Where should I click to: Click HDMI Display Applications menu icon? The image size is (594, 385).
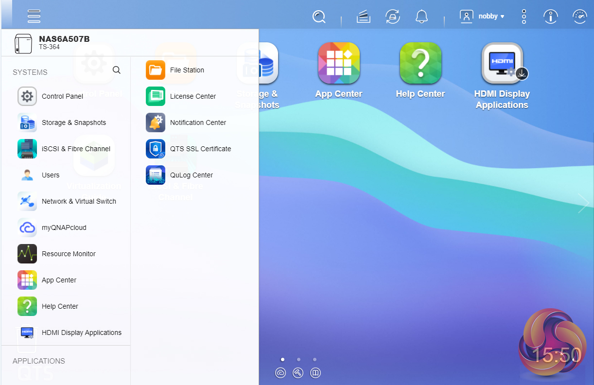[27, 332]
